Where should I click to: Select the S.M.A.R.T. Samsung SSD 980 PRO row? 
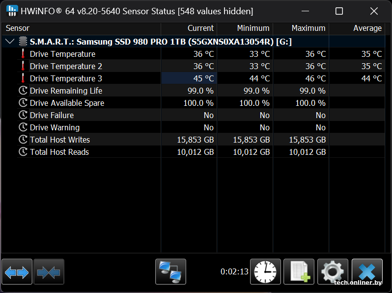[194, 41]
